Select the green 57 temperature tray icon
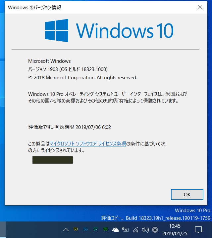Screen dimensions: 212x238 tap(95, 229)
